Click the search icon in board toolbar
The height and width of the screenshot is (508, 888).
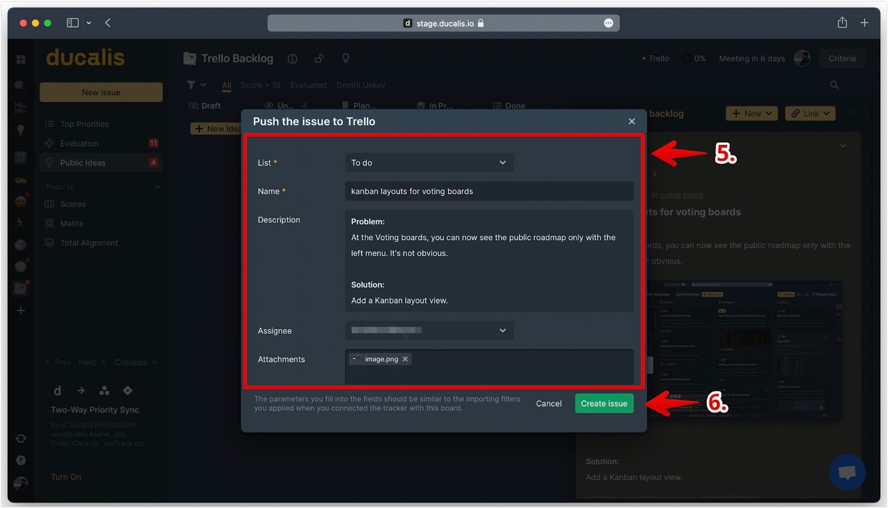pyautogui.click(x=834, y=85)
